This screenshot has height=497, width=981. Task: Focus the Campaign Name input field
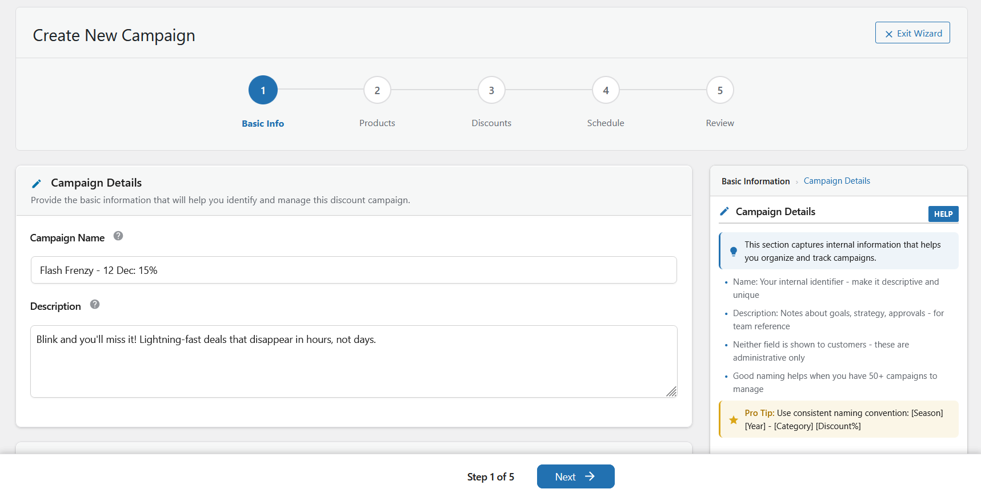tap(353, 270)
